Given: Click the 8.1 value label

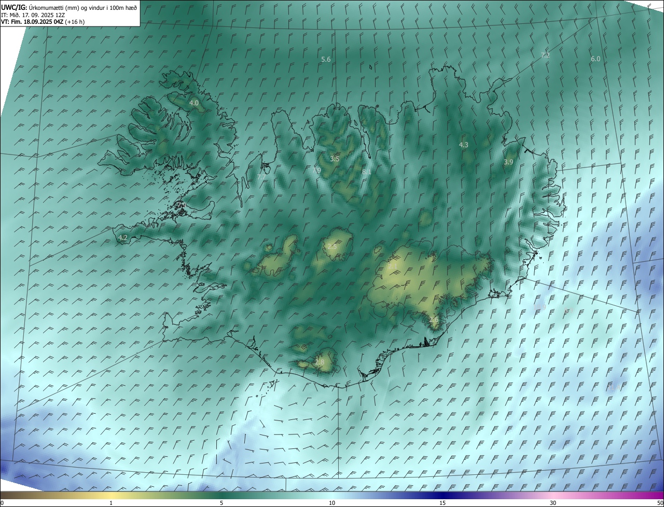Looking at the screenshot, I should click(367, 172).
